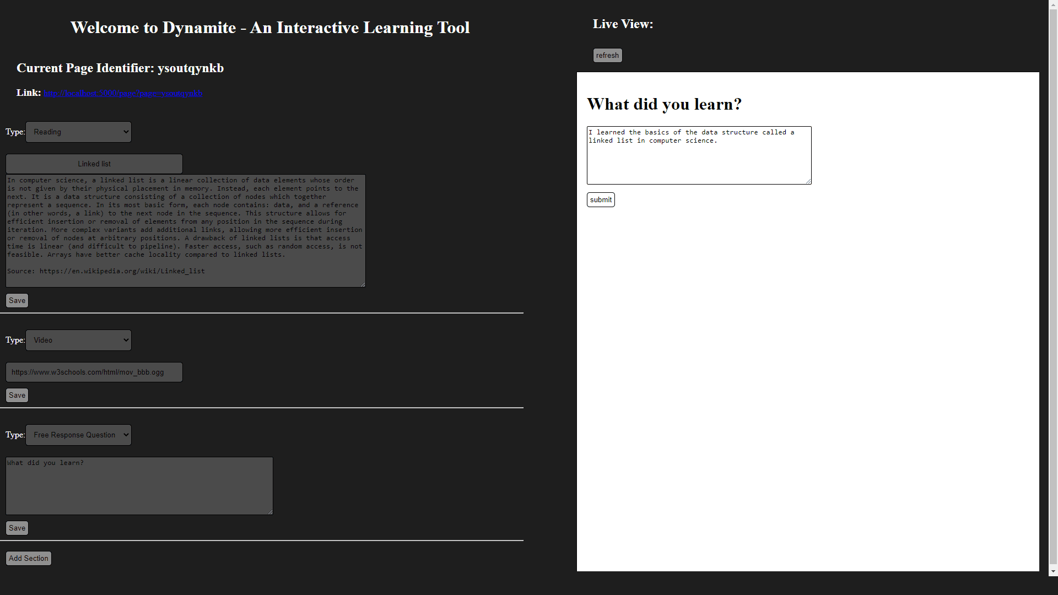Click the 'Current Page Identifier: ysoutqynkb' heading
Viewport: 1058px width, 595px height.
[120, 68]
